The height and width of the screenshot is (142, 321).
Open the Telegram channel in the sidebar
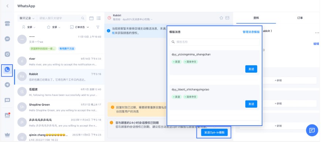click(x=7, y=85)
